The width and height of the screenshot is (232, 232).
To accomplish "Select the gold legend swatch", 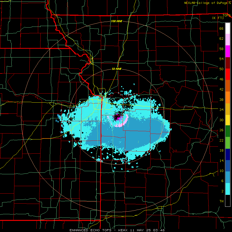I will (x=228, y=109).
